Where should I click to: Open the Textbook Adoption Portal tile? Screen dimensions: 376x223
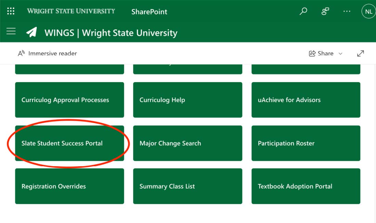(x=306, y=186)
